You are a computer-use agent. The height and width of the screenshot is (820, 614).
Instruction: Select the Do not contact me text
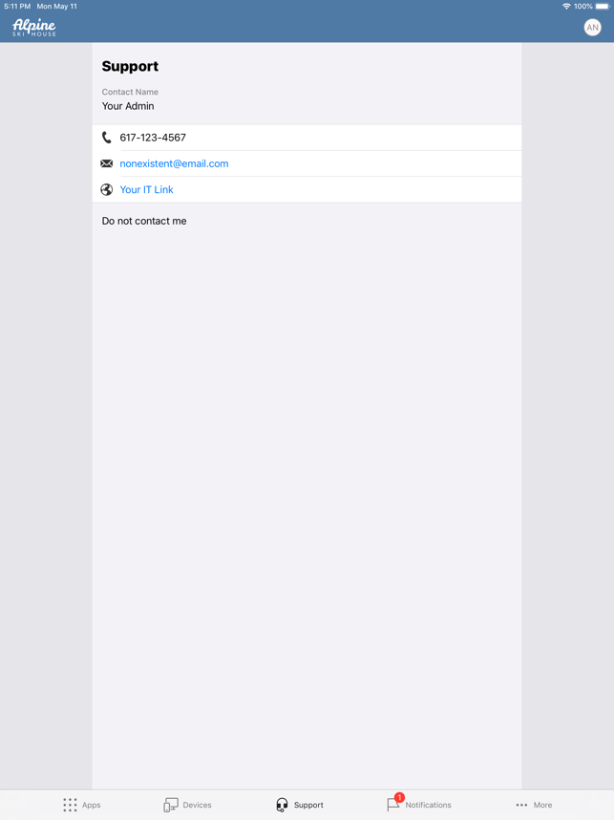(144, 221)
